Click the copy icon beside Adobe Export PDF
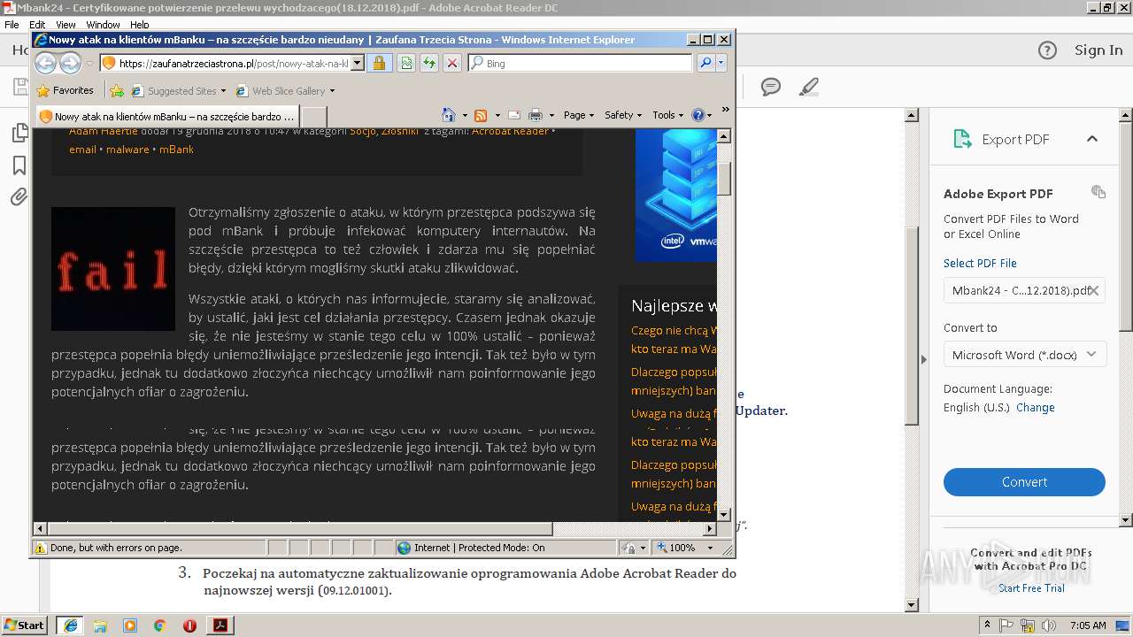Viewport: 1133px width, 637px height. click(x=1098, y=192)
